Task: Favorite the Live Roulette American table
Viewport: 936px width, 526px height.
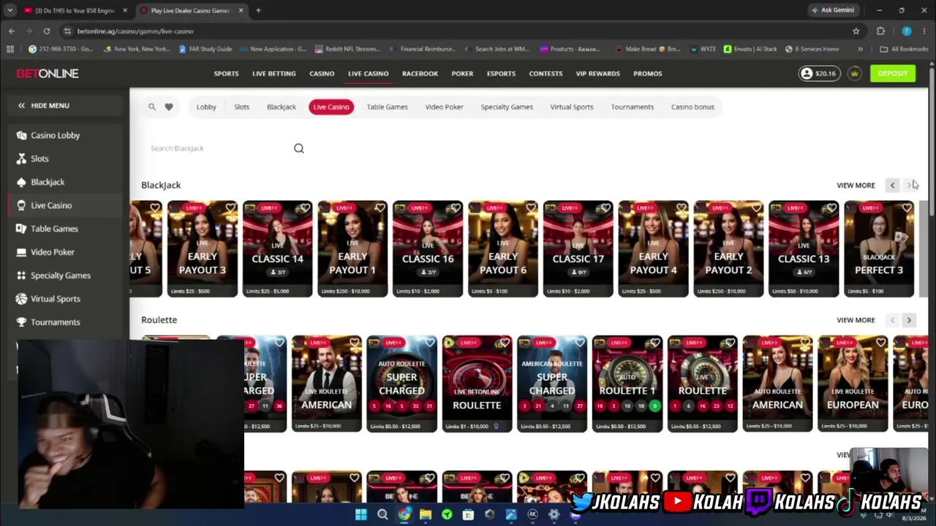Action: point(355,343)
